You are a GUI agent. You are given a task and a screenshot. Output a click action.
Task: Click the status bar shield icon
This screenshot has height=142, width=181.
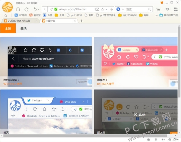click(x=156, y=140)
